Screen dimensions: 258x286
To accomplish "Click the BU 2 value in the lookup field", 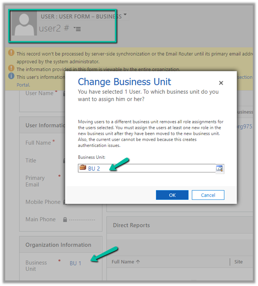I will pos(94,168).
